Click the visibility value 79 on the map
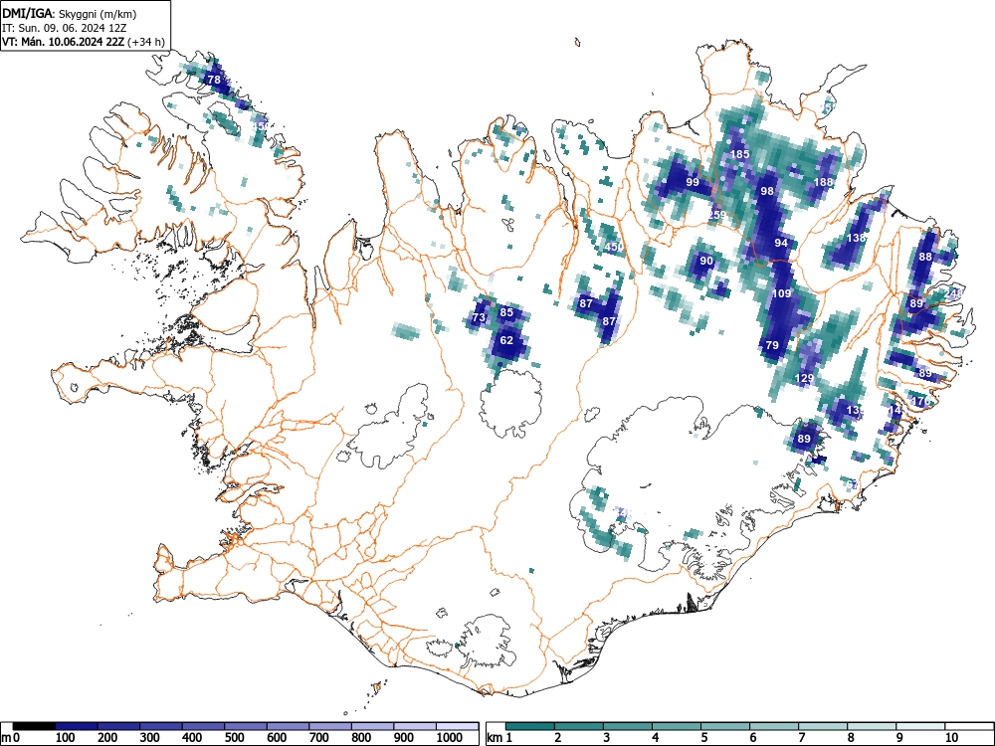This screenshot has width=995, height=746. (772, 346)
